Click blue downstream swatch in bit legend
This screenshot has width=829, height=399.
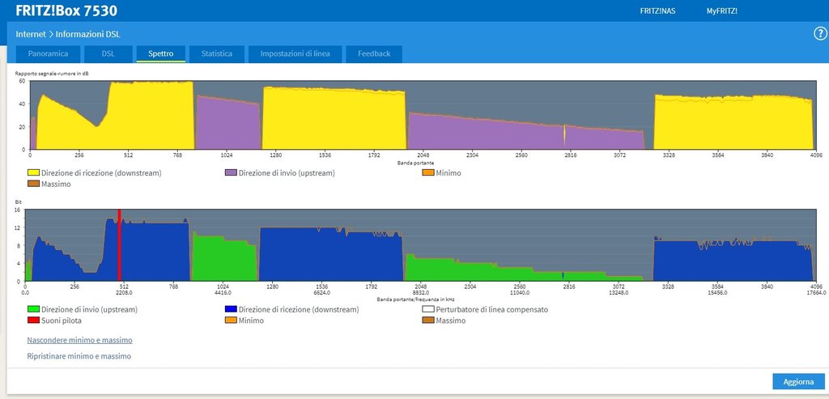click(x=231, y=309)
